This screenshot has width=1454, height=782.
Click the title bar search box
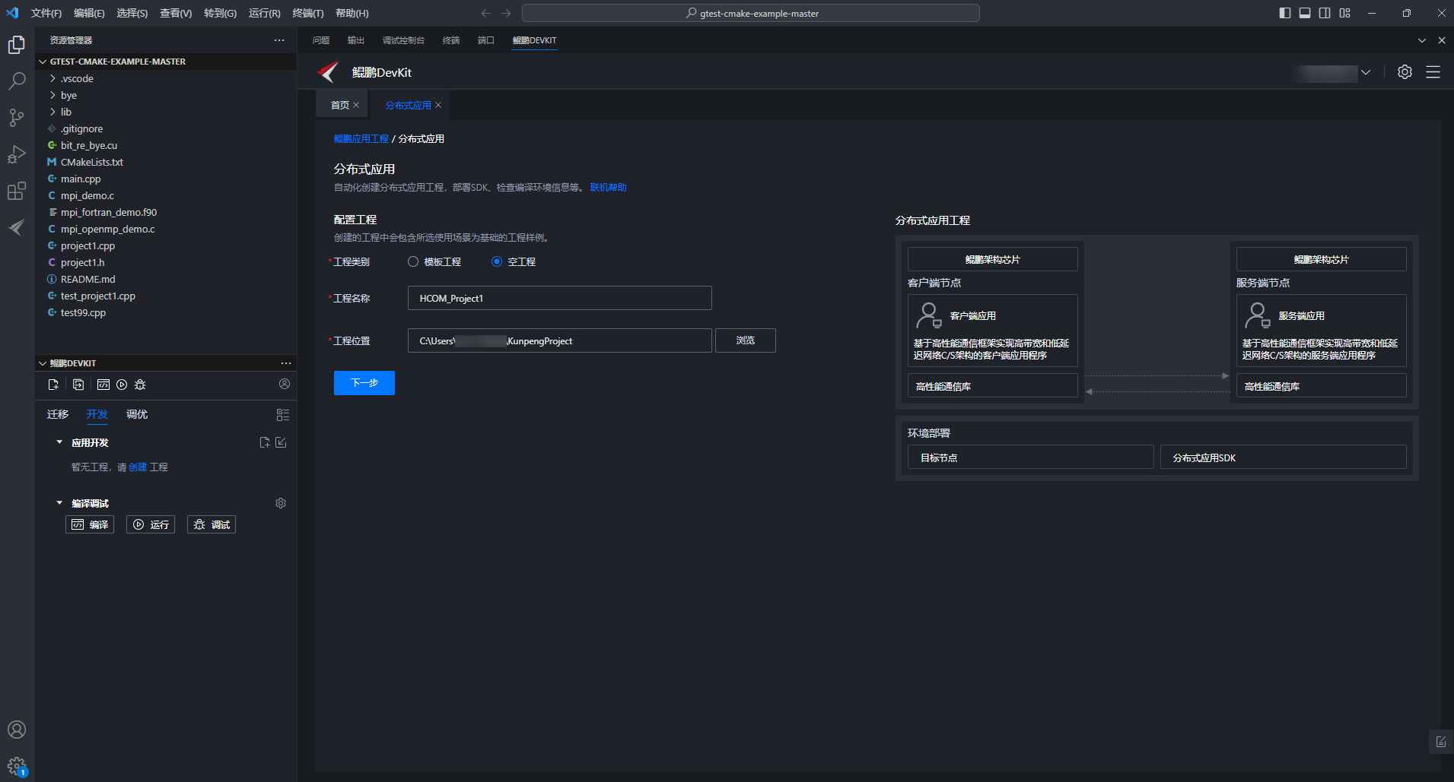(751, 13)
